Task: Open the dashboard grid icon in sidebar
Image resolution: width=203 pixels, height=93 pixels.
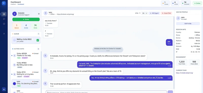Action: (4, 14)
